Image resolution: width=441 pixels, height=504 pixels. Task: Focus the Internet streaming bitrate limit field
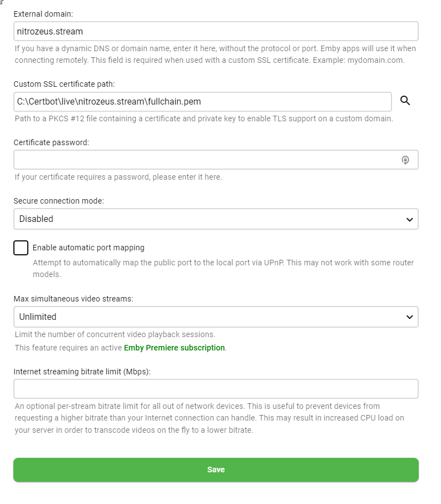tap(216, 389)
